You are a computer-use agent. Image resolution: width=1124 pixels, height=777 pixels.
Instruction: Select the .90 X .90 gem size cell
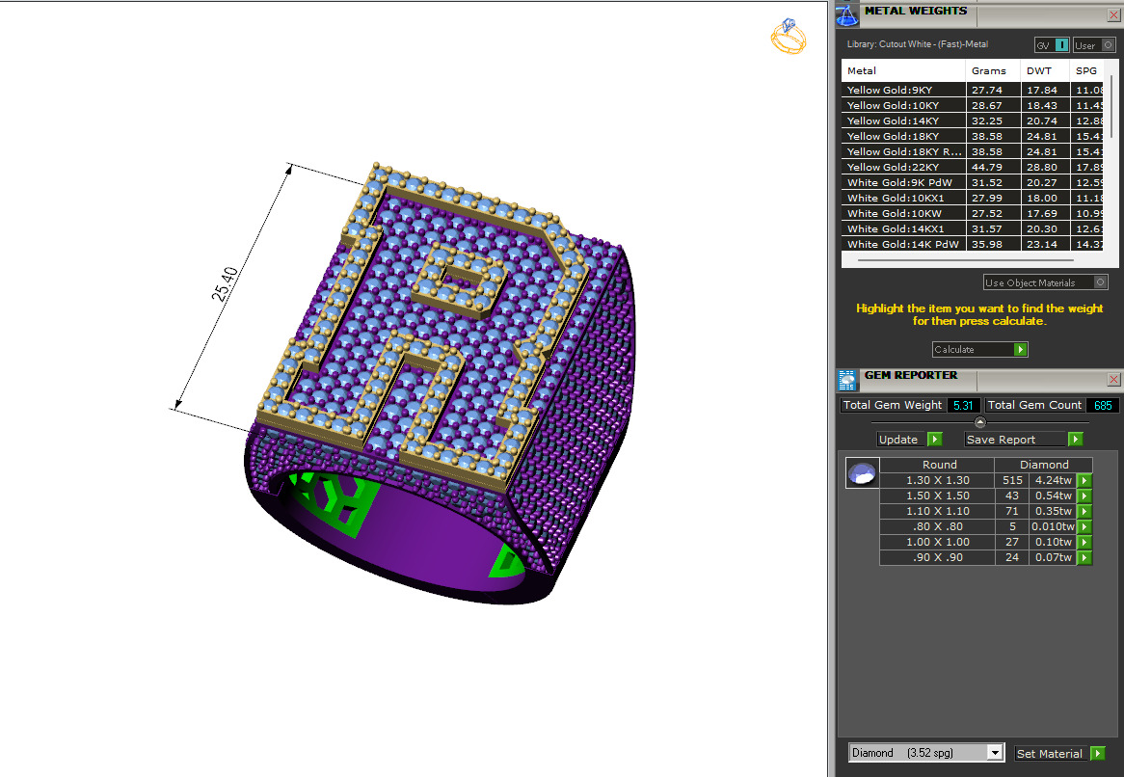coord(938,557)
